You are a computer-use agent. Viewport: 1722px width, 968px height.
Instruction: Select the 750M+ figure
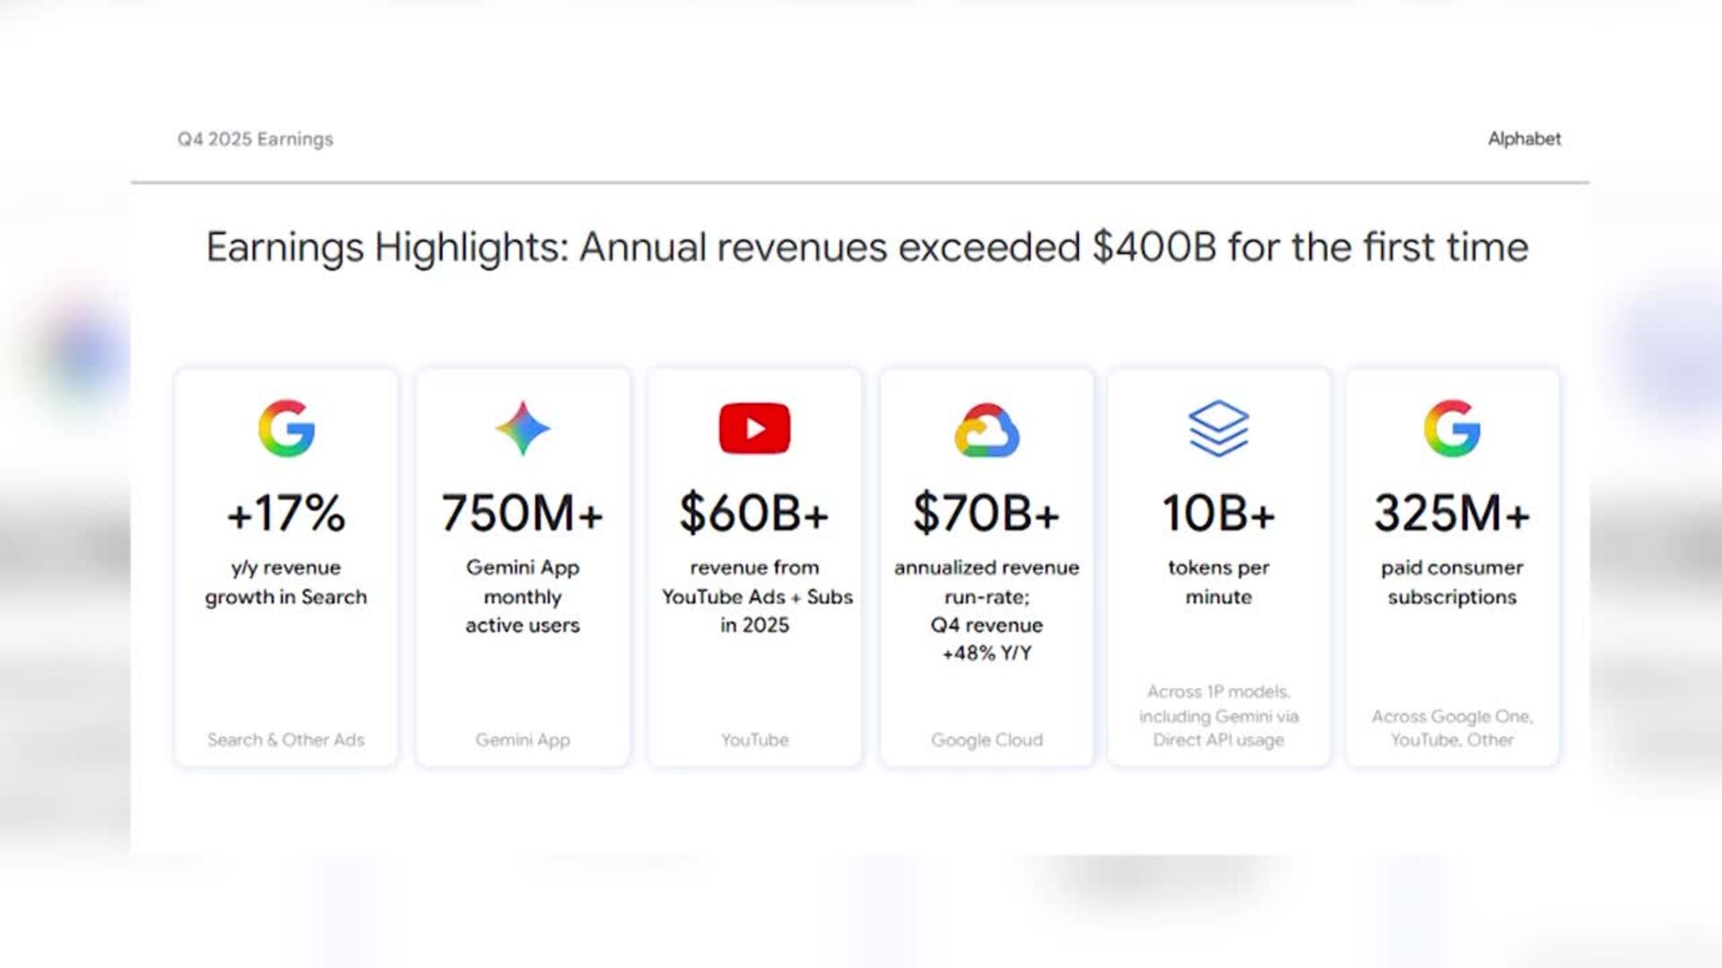[x=523, y=514]
